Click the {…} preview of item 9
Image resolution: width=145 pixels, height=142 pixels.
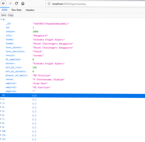(x=34, y=127)
